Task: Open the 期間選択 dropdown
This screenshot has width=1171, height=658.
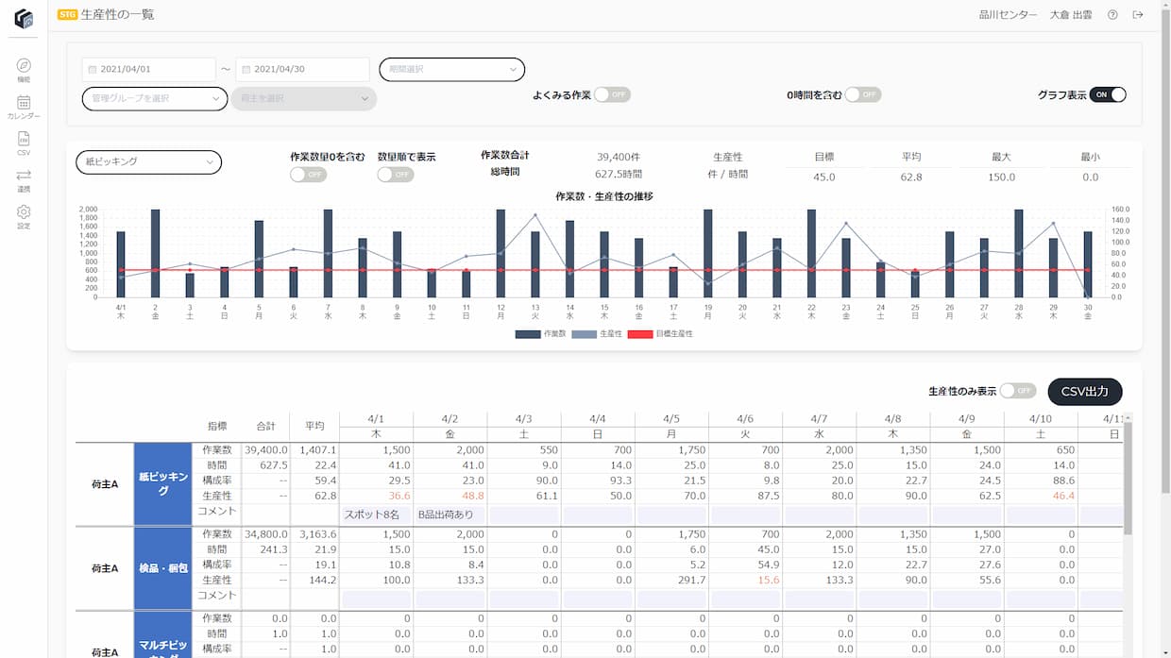Action: [451, 70]
